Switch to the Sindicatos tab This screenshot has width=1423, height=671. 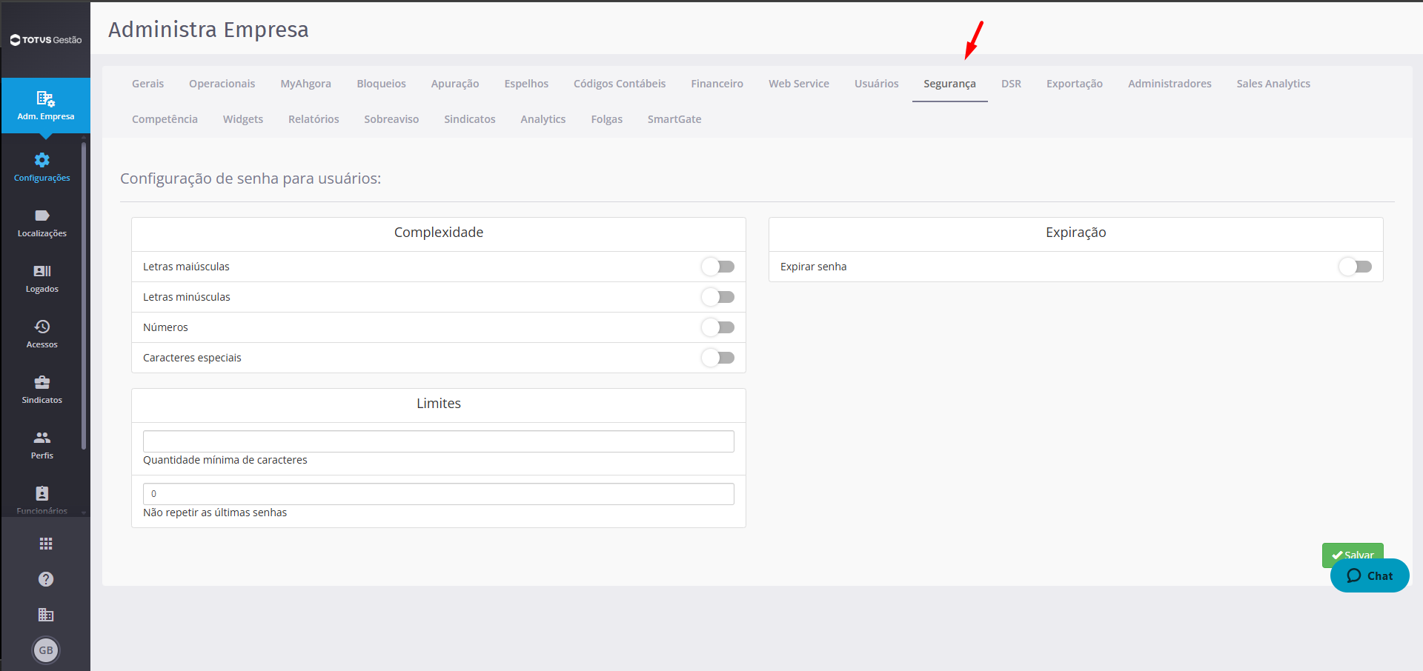tap(469, 119)
